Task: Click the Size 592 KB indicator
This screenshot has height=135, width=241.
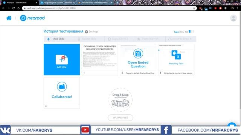Action: (184, 31)
